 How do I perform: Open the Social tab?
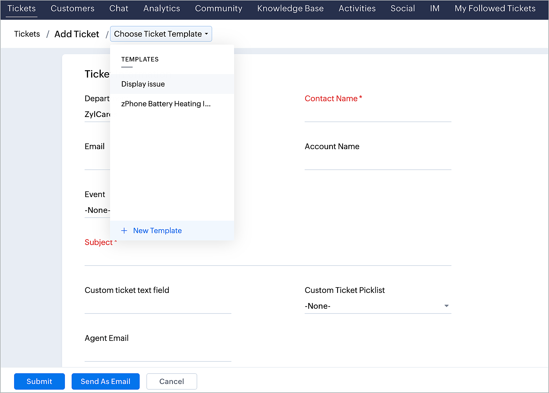pyautogui.click(x=403, y=8)
